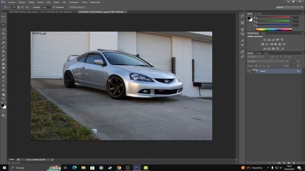Select the Rectangular Marquee tool
Screen dimensions: 305x171
tap(3, 21)
